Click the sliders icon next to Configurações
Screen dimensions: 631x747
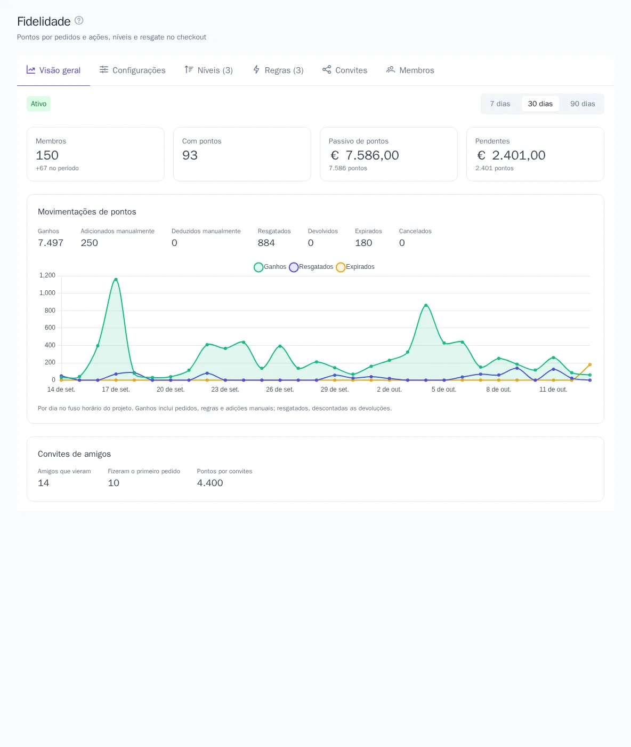pos(104,69)
